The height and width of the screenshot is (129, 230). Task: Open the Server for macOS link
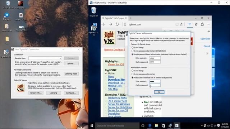(x=118, y=110)
